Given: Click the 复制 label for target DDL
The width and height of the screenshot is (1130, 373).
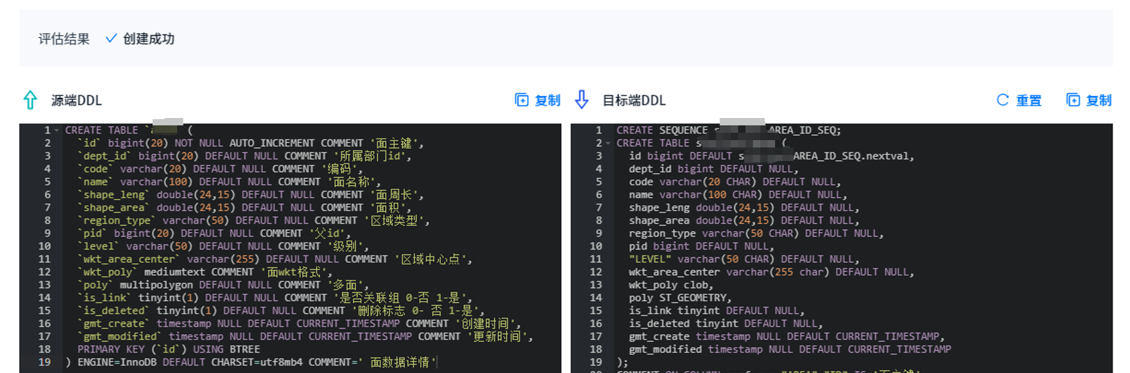Looking at the screenshot, I should point(1099,100).
